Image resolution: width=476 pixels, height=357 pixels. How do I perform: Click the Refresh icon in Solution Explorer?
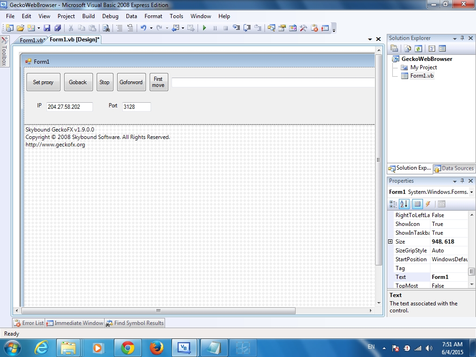[418, 48]
